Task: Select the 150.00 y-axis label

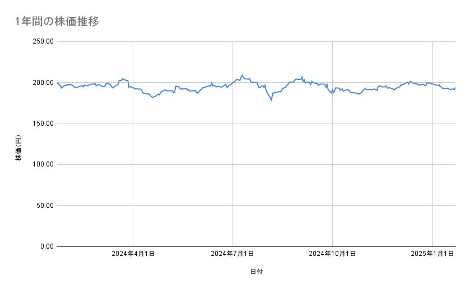Action: 43,123
